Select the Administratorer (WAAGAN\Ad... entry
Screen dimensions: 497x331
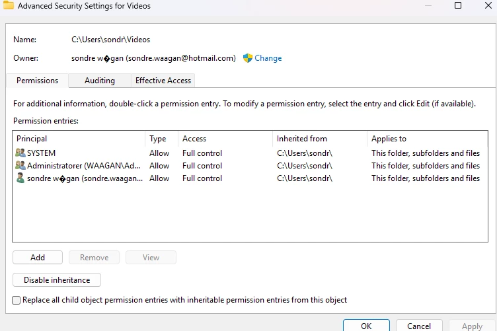coord(250,166)
